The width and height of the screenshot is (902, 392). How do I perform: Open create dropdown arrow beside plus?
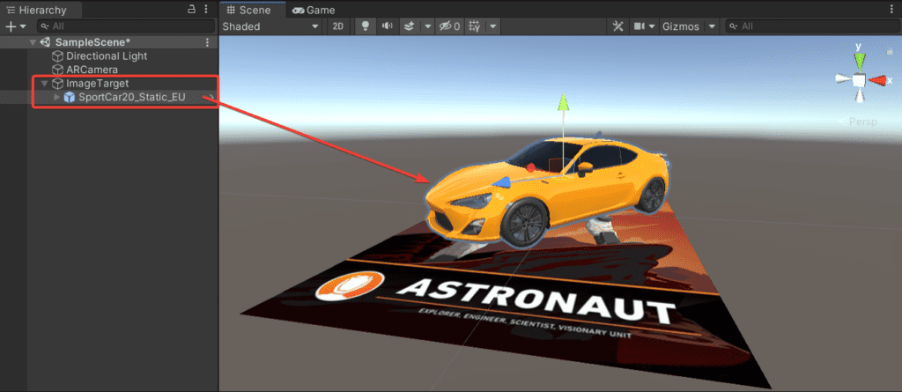click(x=23, y=26)
